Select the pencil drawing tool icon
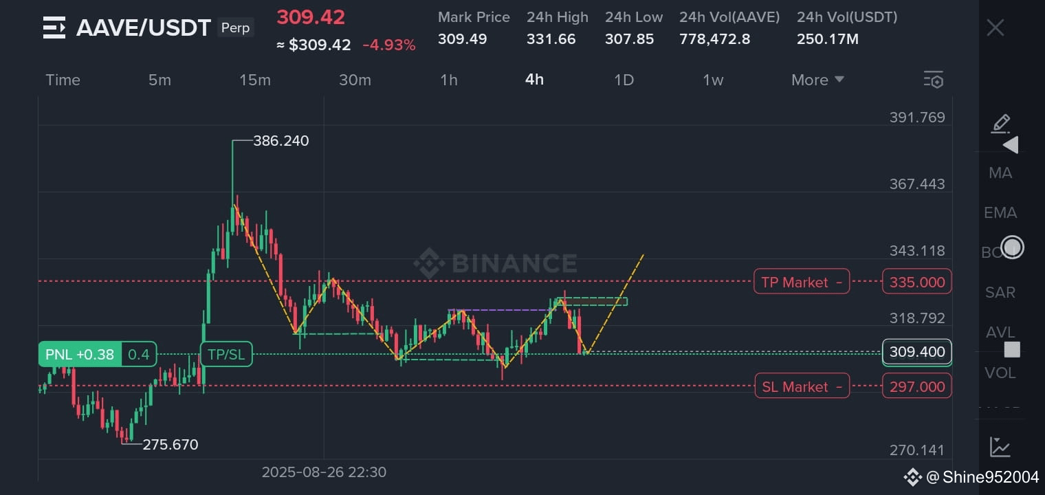1045x495 pixels. (1000, 124)
